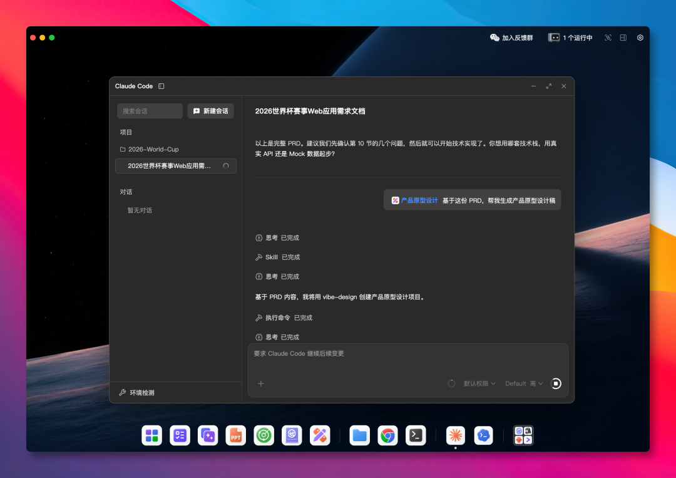Click the context usage circle icon near 默认权限
676x478 pixels.
451,383
